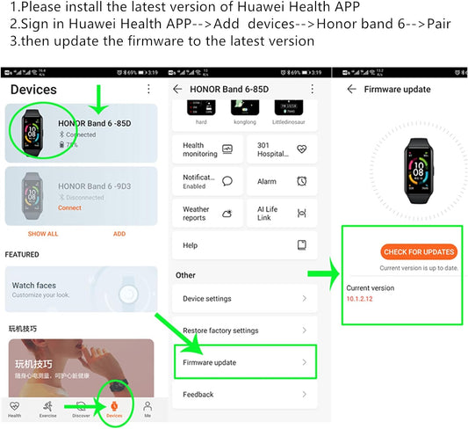
Task: Open Health monitoring tile
Action: tap(207, 149)
